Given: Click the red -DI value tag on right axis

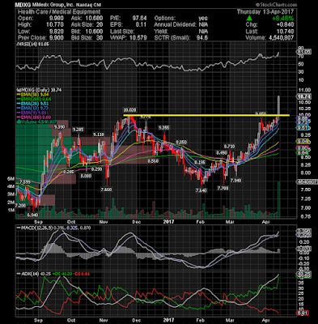Looking at the screenshot, I should (x=303, y=313).
